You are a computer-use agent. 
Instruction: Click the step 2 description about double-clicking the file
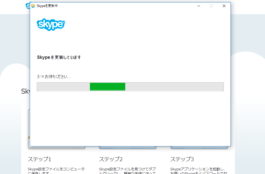[127, 171]
